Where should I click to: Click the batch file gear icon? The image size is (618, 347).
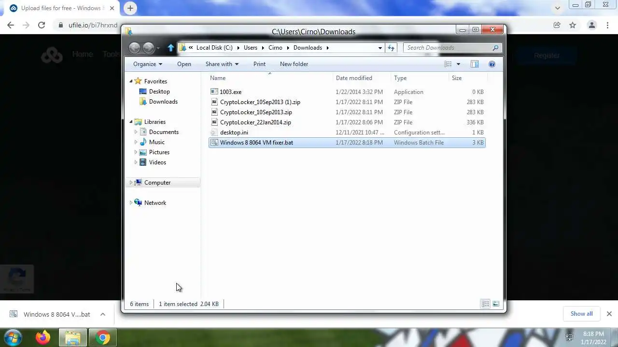tap(215, 142)
